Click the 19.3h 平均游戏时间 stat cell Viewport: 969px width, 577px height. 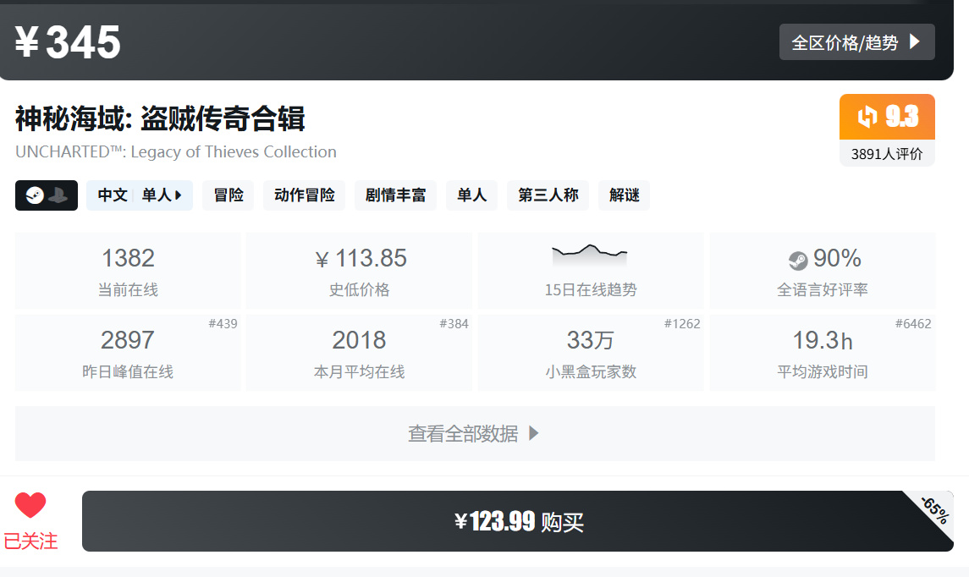(x=823, y=353)
